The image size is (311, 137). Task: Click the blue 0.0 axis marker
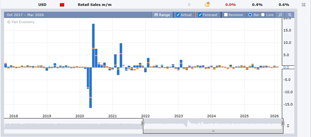[286, 68]
